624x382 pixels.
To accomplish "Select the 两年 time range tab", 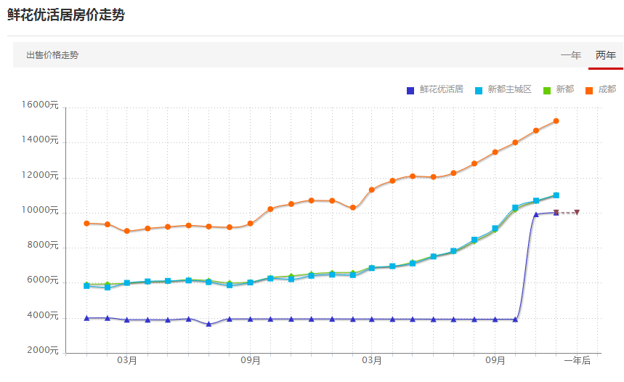I will coord(606,55).
